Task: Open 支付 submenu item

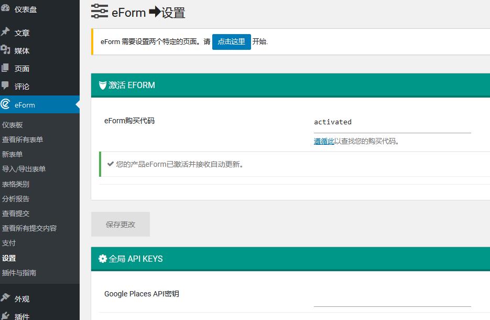Action: 9,243
